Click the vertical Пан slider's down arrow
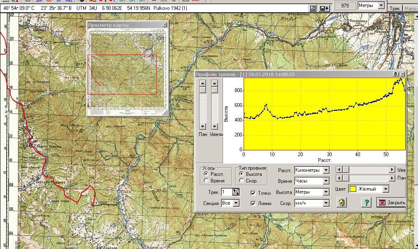Viewport: 418px width, 249px height. coord(202,126)
